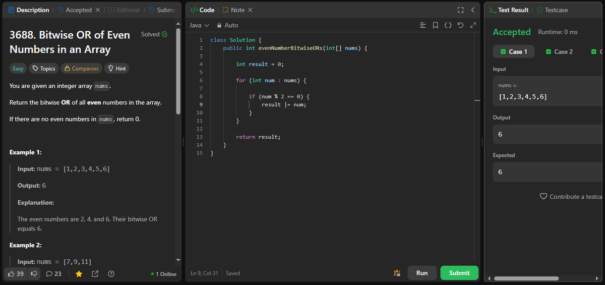Screen dimensions: 605x285
Task: Click the heart icon by Contribute a testcase
Action: 543,196
